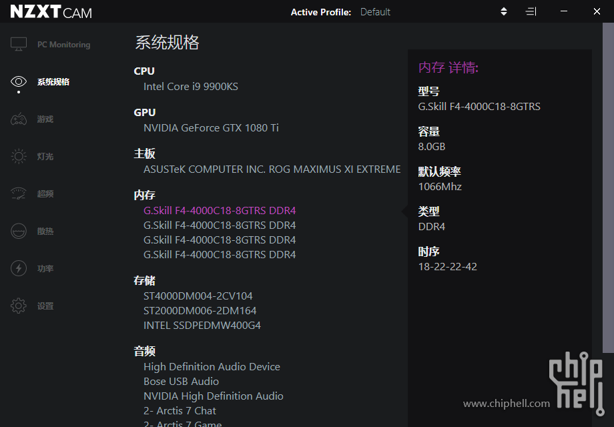Open the 散热 cooling icon

pyautogui.click(x=19, y=231)
